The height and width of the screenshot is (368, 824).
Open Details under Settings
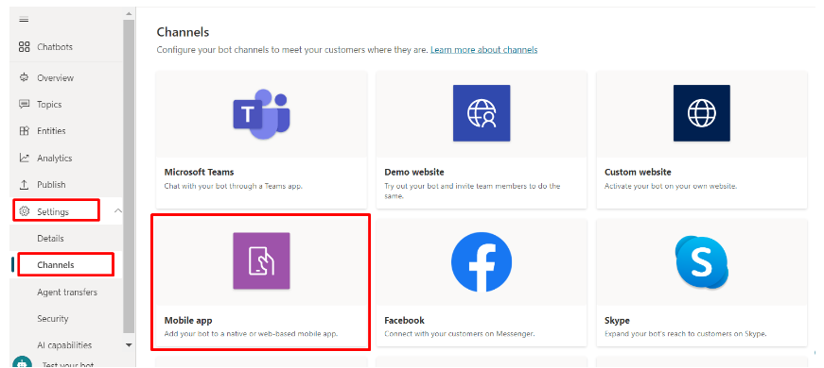[x=50, y=239]
